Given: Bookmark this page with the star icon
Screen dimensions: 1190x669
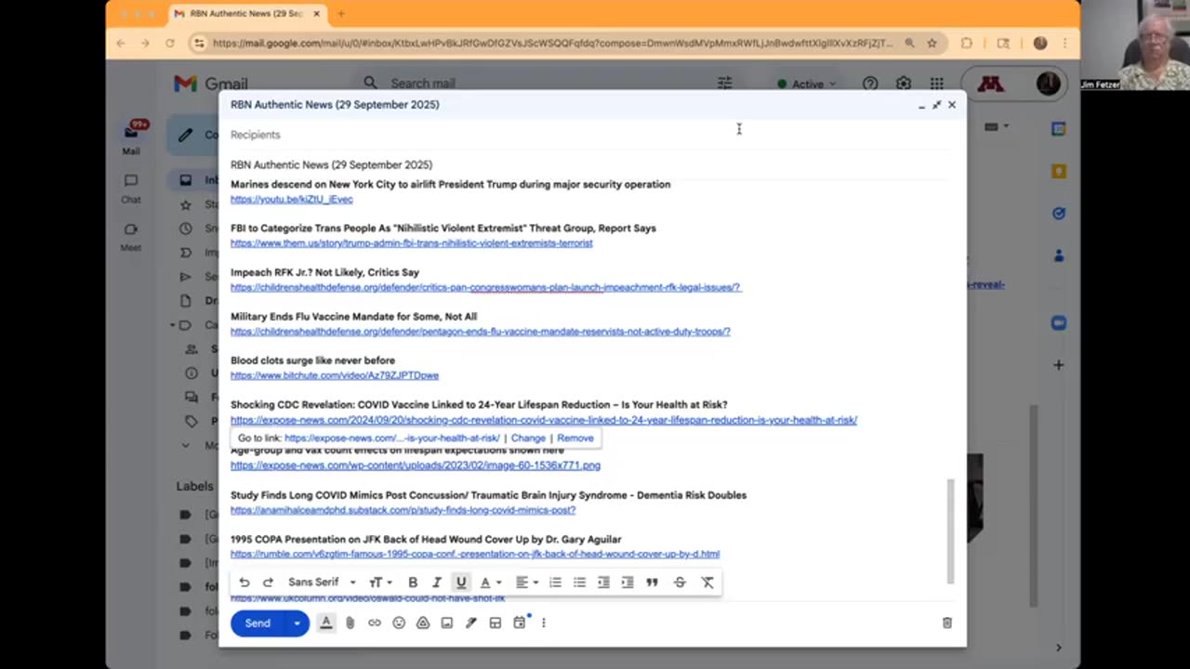Looking at the screenshot, I should tap(932, 43).
